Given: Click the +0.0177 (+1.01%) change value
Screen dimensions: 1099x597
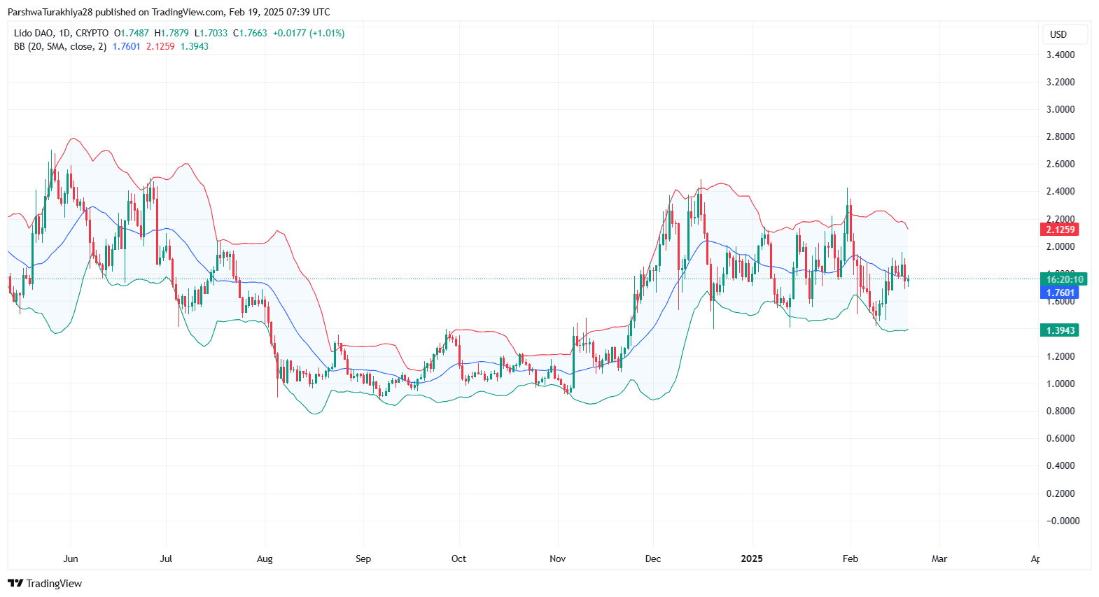Looking at the screenshot, I should pos(309,33).
